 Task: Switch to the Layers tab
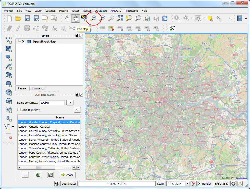tap(22, 88)
